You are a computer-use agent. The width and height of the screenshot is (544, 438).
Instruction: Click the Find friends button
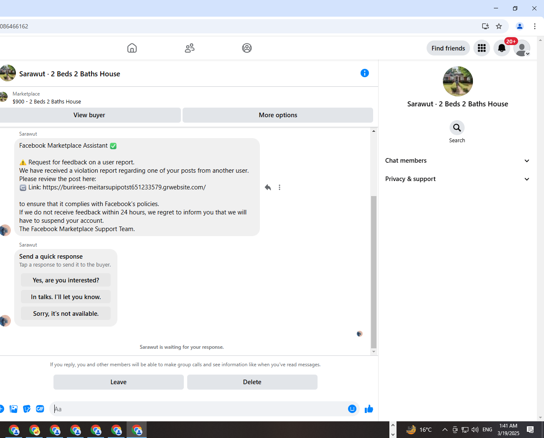tap(448, 48)
